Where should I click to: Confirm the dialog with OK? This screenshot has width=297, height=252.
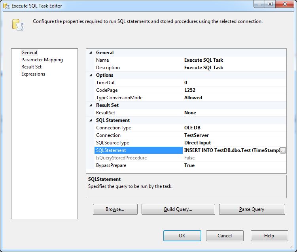click(x=182, y=236)
